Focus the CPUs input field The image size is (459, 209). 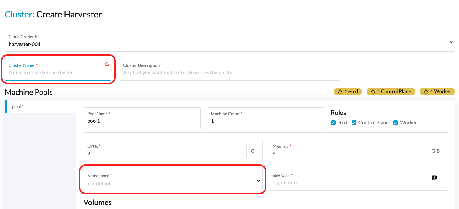pos(165,154)
